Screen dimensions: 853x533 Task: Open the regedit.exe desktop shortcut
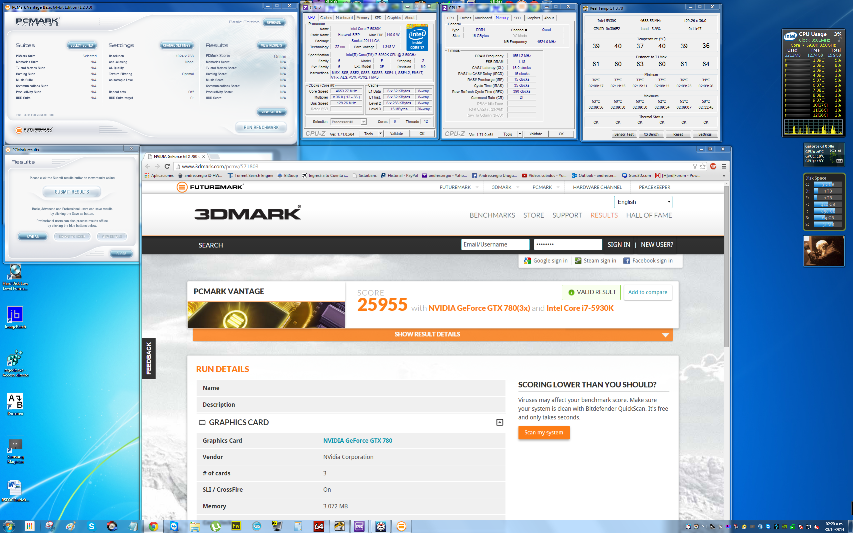pyautogui.click(x=15, y=363)
